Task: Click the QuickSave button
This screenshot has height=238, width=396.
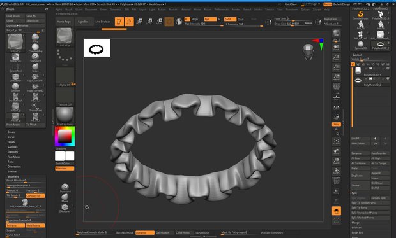Action: click(291, 4)
